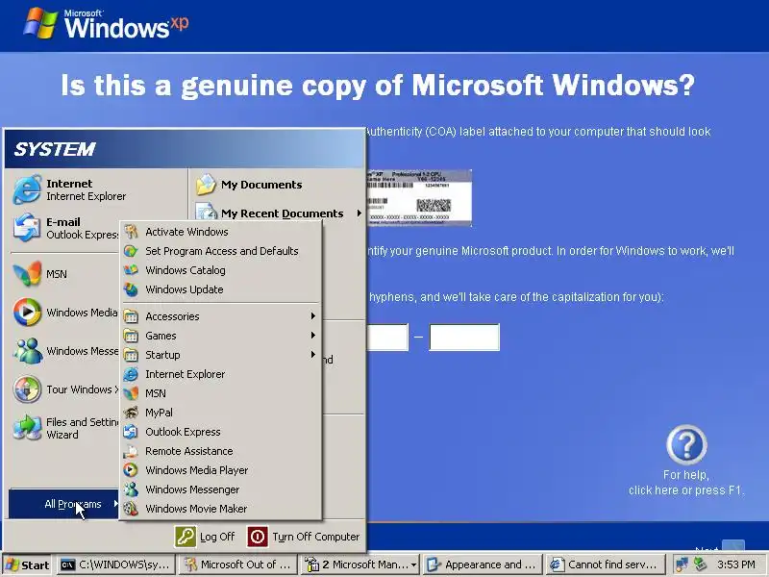Screen dimensions: 769x577
Task: Select Set Program Access and Defaults text
Action: (222, 251)
